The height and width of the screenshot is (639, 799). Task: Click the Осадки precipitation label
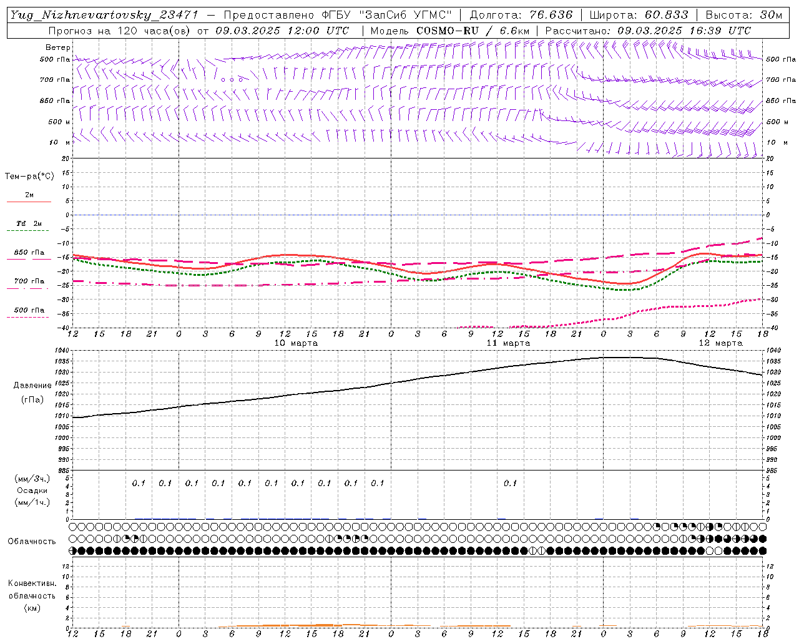(x=32, y=490)
